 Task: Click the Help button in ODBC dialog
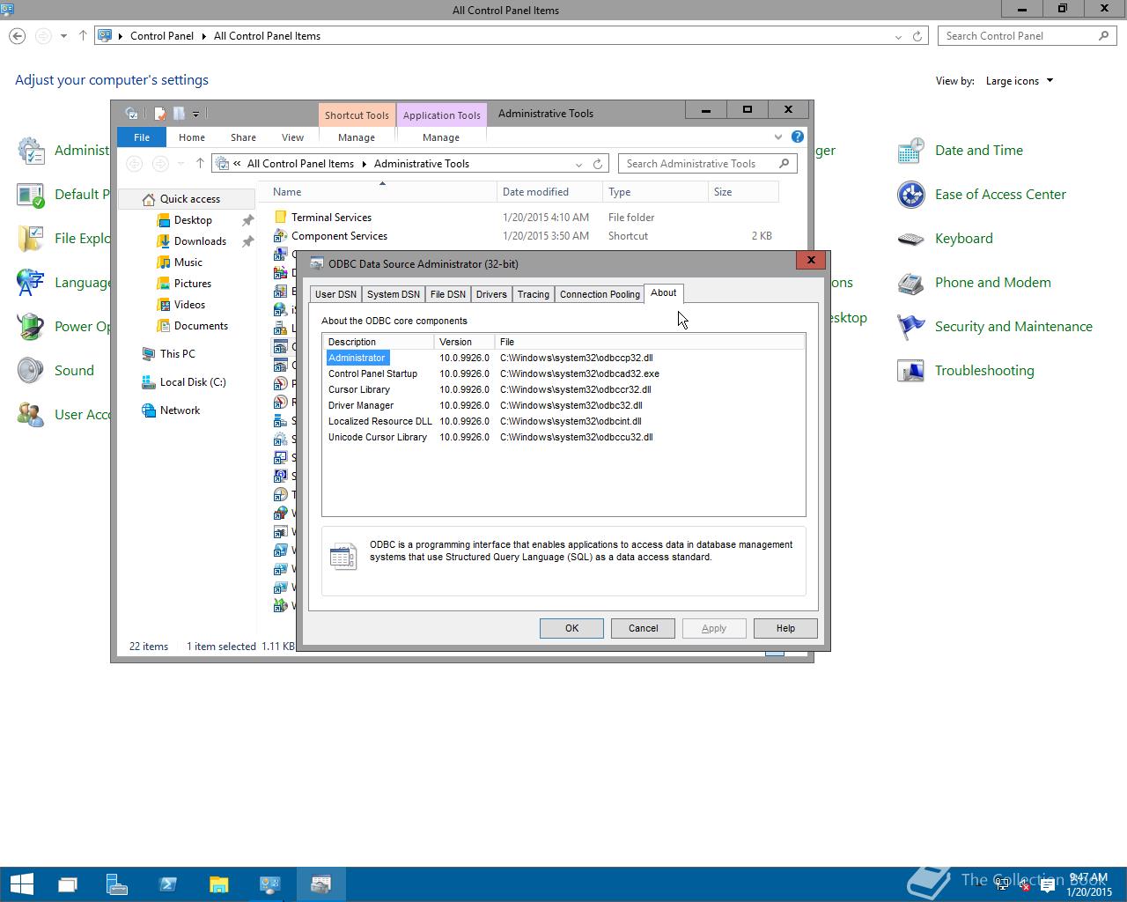pyautogui.click(x=785, y=628)
